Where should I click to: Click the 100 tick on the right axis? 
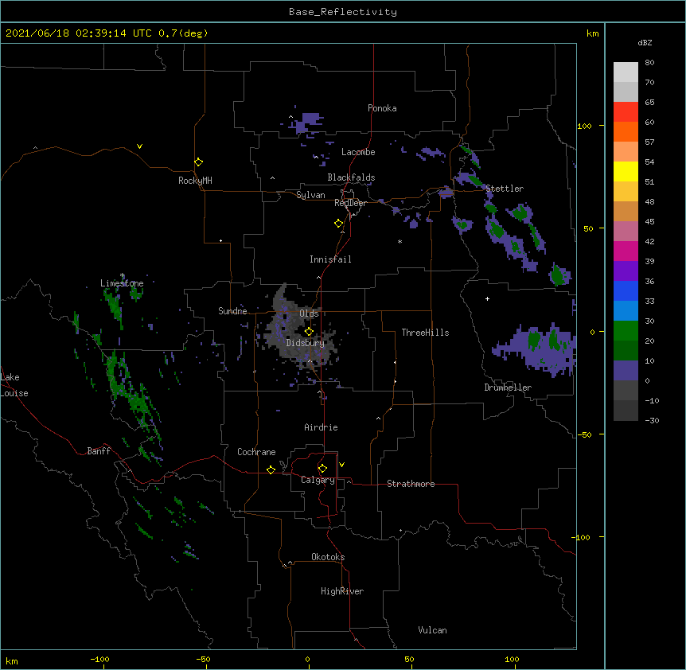[x=584, y=126]
